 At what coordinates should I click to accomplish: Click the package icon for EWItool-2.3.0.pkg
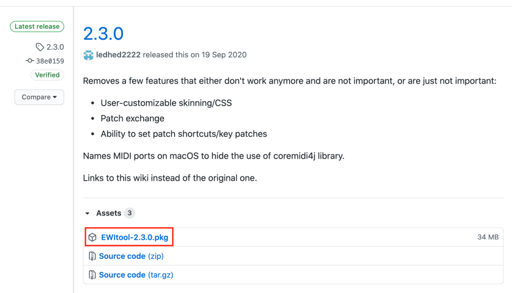tap(92, 237)
